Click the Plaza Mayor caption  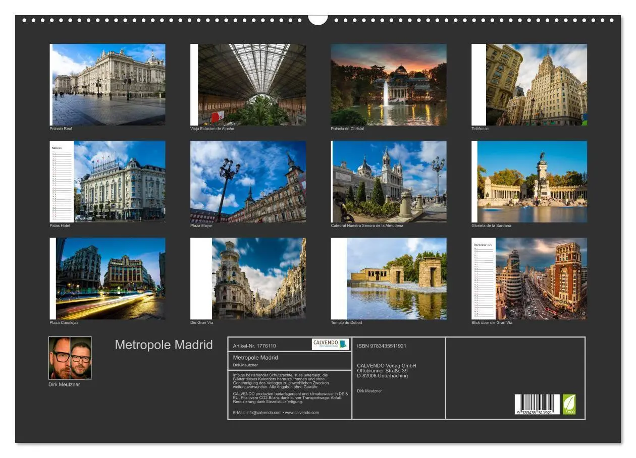[201, 225]
